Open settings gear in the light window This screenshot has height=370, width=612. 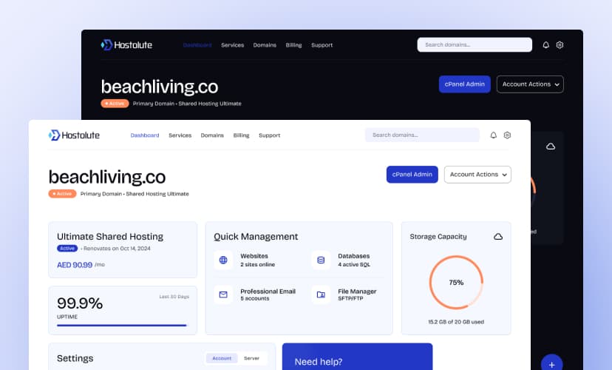coord(507,135)
